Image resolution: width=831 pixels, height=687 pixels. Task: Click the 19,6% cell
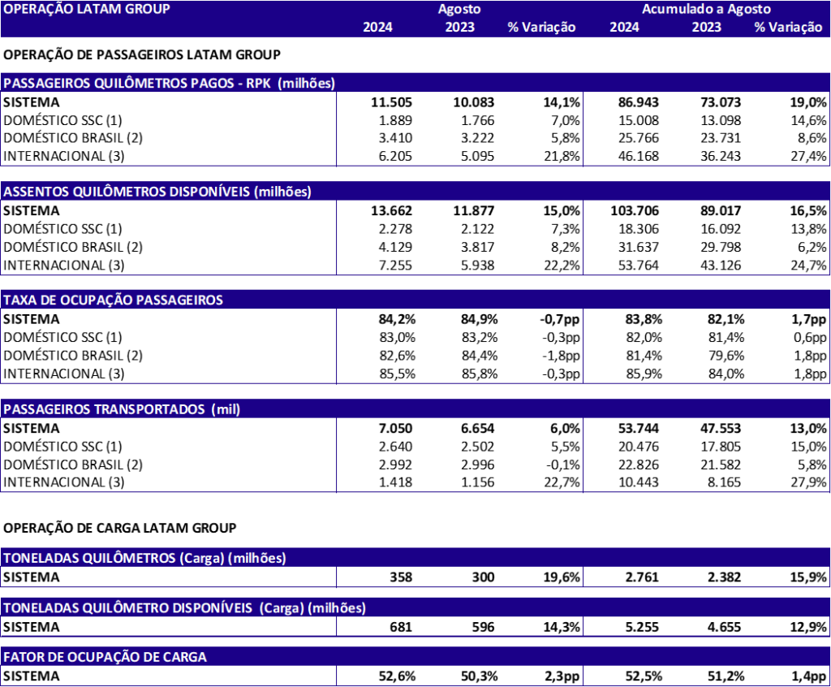point(562,577)
